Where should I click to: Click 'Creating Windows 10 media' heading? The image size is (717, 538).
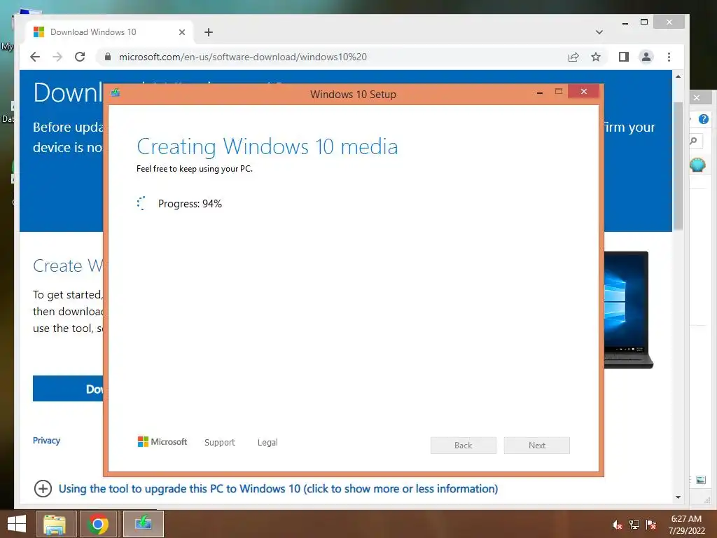pyautogui.click(x=267, y=147)
